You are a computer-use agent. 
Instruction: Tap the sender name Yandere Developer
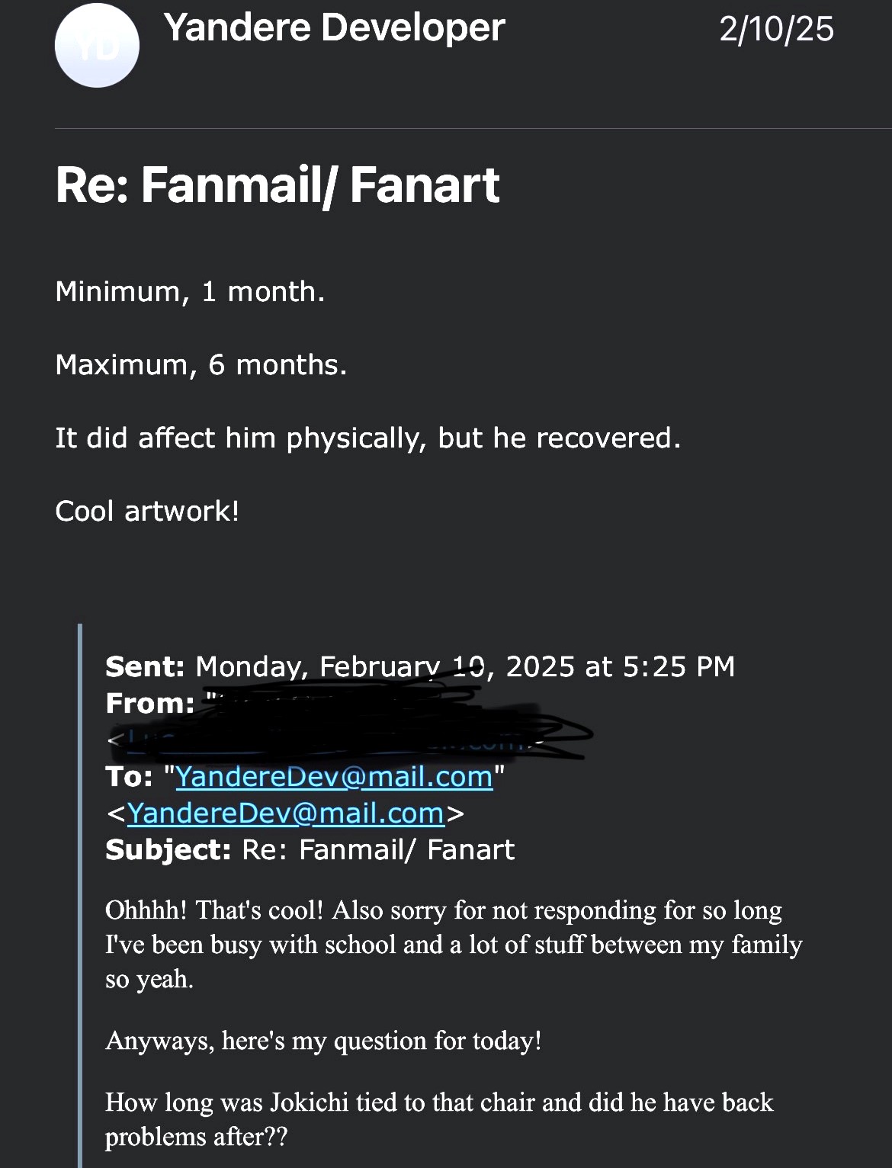(334, 28)
